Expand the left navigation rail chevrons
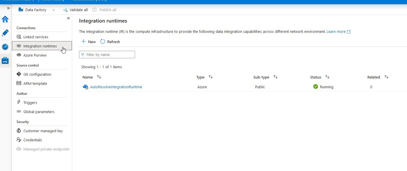The image size is (407, 171). coord(8,8)
